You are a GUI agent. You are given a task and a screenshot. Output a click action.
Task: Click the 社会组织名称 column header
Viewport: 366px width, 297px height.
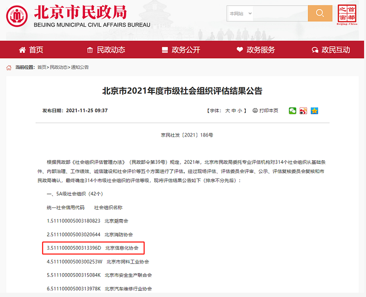click(108, 207)
